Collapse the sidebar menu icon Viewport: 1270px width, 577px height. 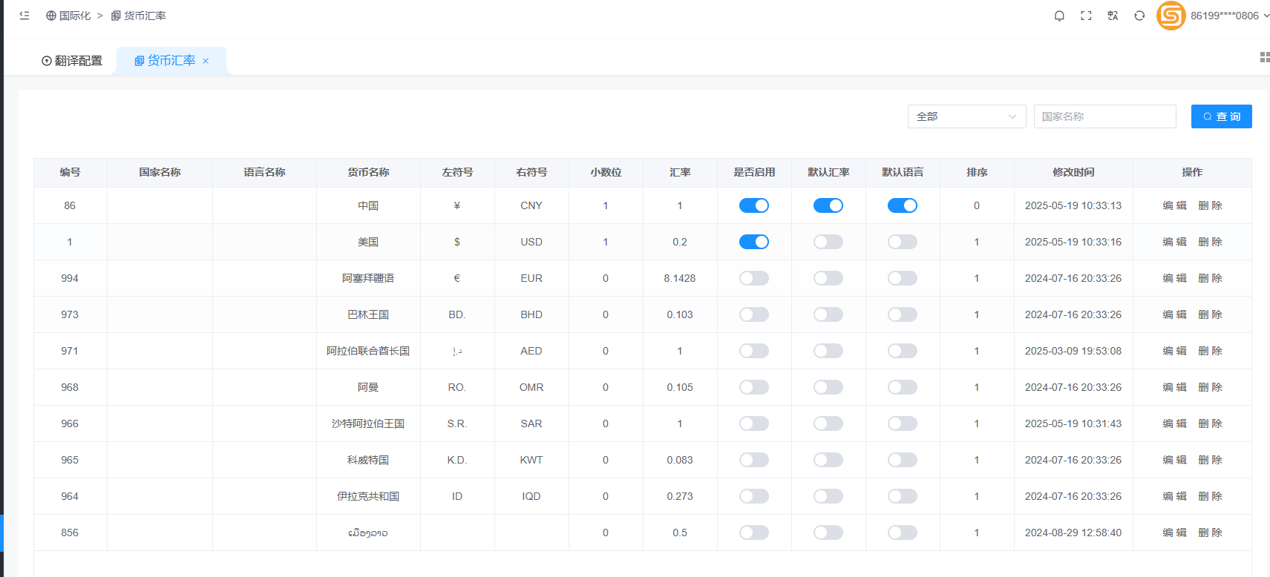(24, 16)
